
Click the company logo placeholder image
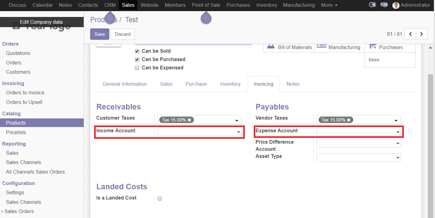tap(42, 28)
